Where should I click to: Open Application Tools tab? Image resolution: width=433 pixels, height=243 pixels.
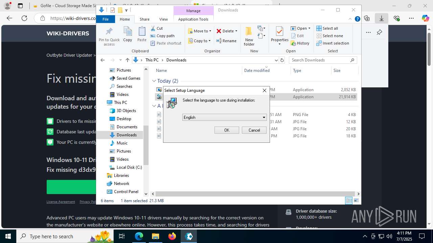click(193, 19)
